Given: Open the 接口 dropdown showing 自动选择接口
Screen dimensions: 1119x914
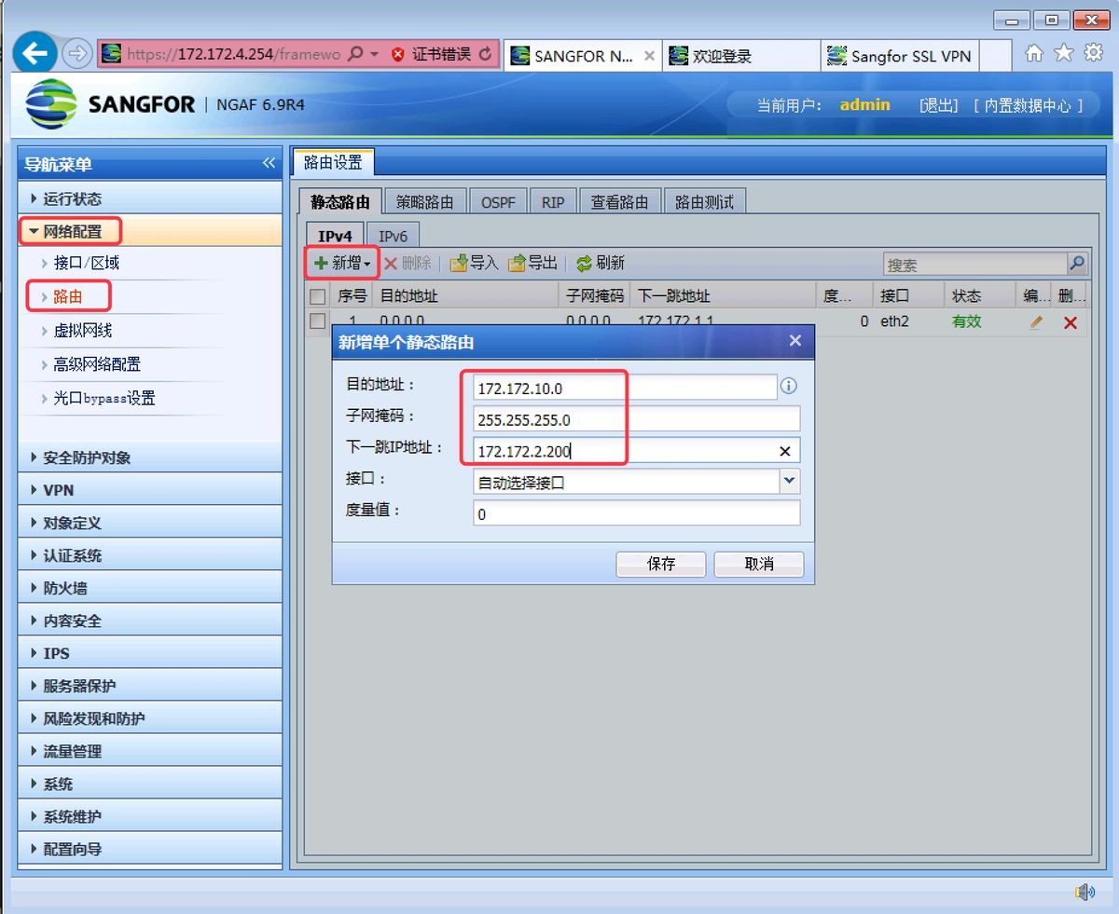Looking at the screenshot, I should pos(789,482).
